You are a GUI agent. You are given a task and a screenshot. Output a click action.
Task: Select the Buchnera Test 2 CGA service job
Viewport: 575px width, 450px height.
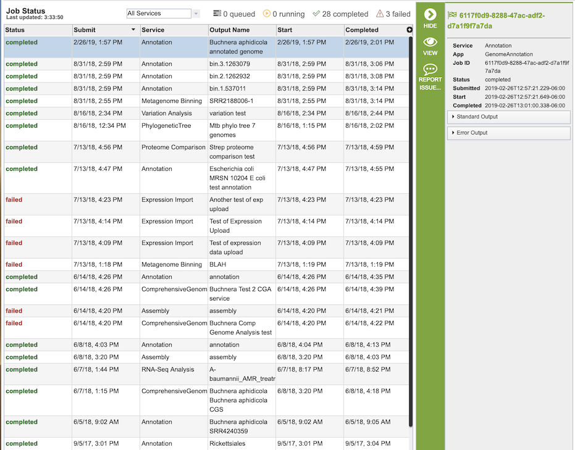click(x=206, y=294)
